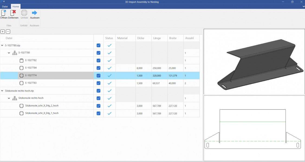Collapse the S-1027780.stp file node
The height and width of the screenshot is (162, 305).
click(x=2, y=46)
